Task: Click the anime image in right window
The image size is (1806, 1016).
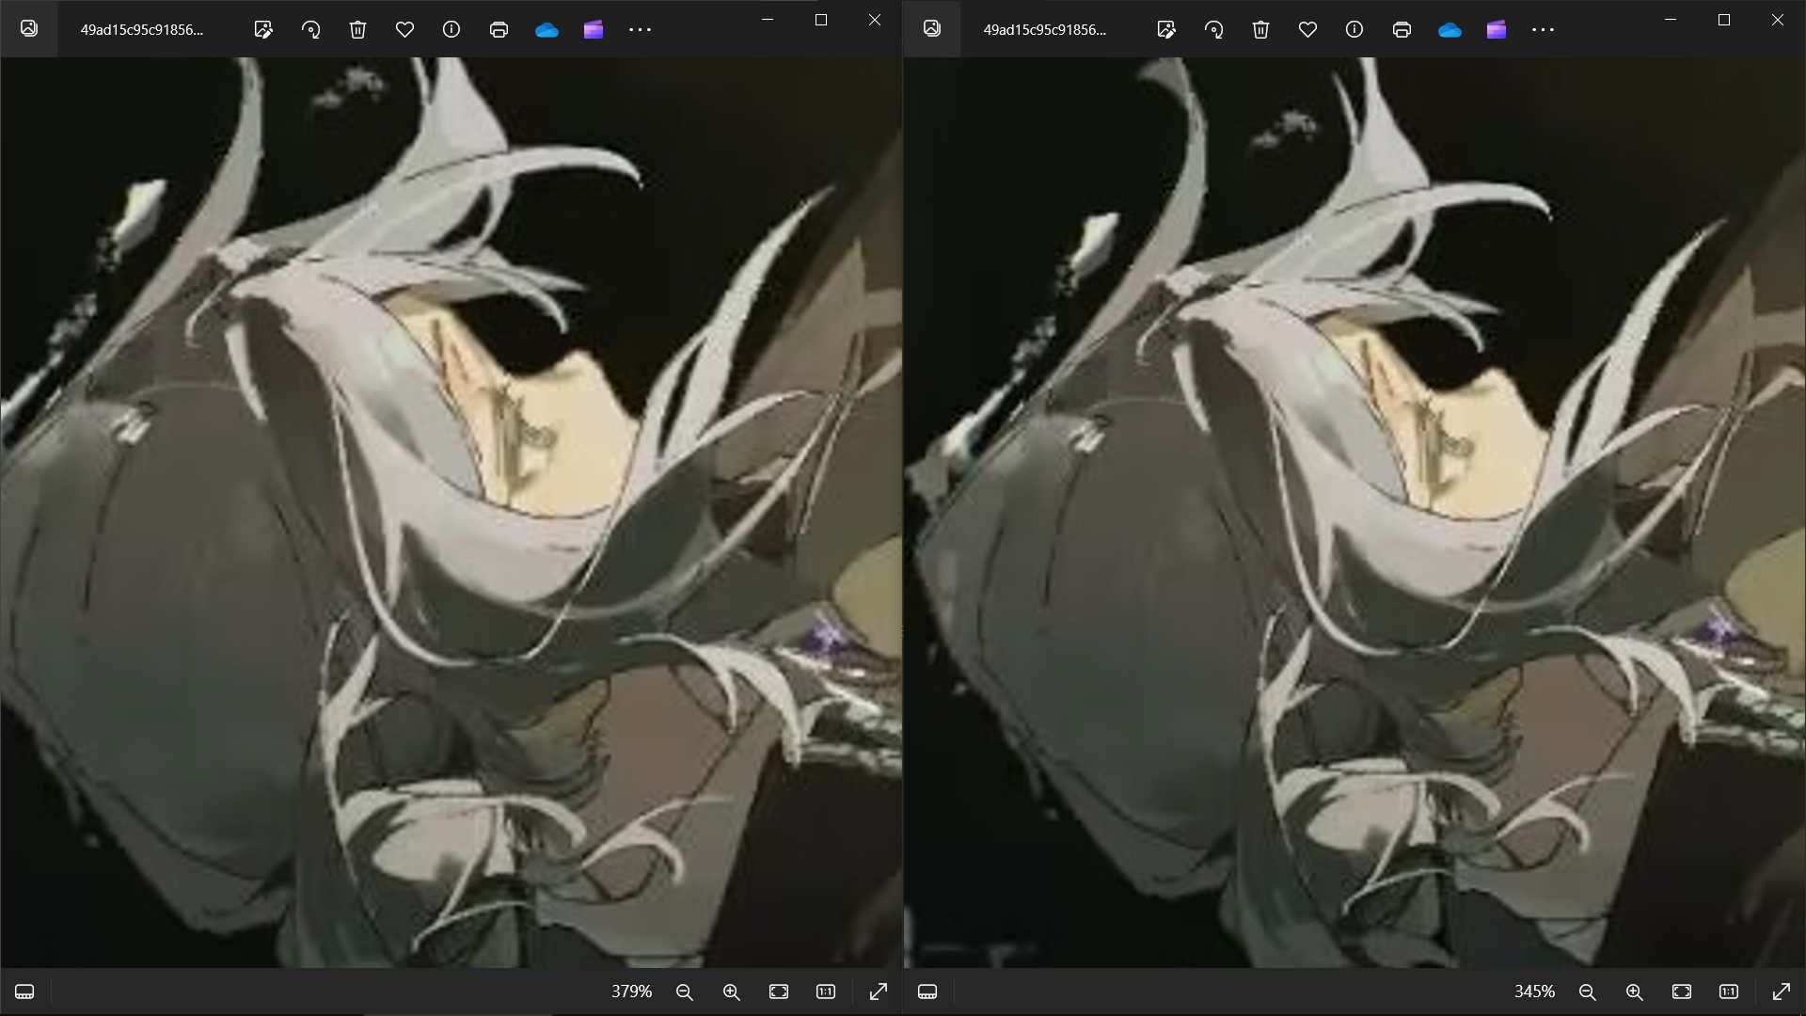Action: point(1354,513)
